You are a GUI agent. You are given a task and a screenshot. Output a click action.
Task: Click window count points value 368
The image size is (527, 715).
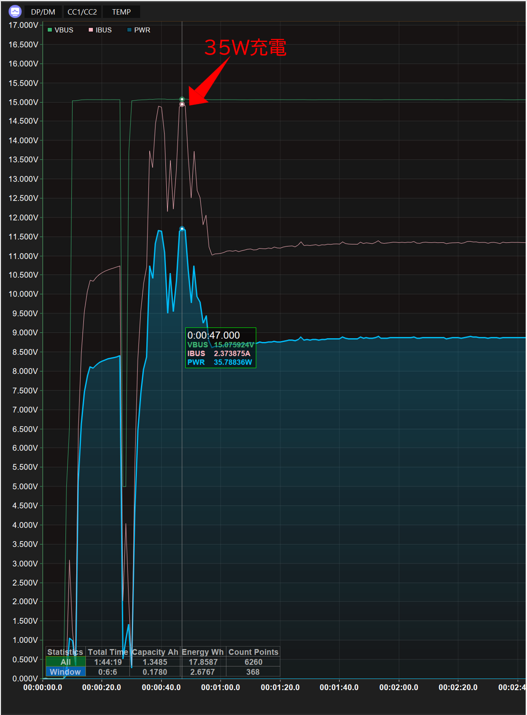[x=253, y=672]
